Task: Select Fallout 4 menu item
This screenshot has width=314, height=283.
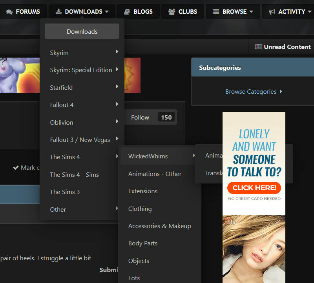Action: [x=62, y=105]
